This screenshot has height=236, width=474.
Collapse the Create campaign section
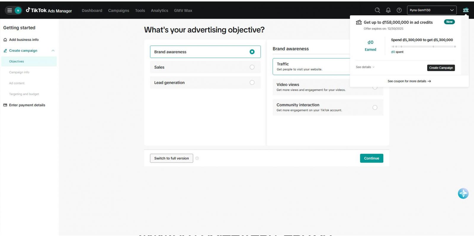(53, 51)
